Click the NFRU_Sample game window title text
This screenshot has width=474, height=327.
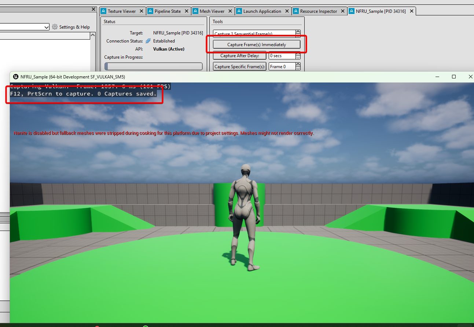pyautogui.click(x=73, y=77)
